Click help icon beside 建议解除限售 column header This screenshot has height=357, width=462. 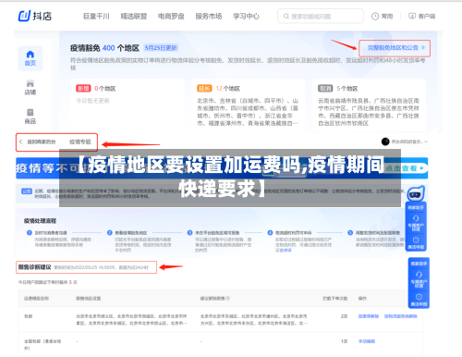coord(228,298)
